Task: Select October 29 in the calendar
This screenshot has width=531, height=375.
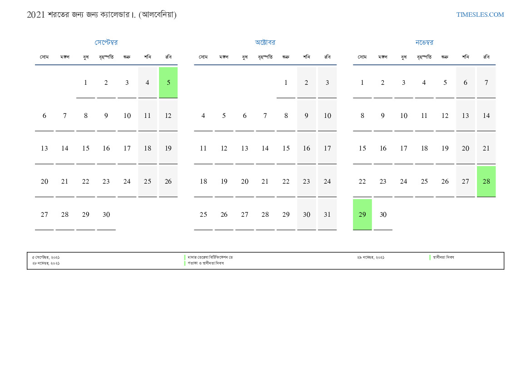Action: pyautogui.click(x=286, y=214)
